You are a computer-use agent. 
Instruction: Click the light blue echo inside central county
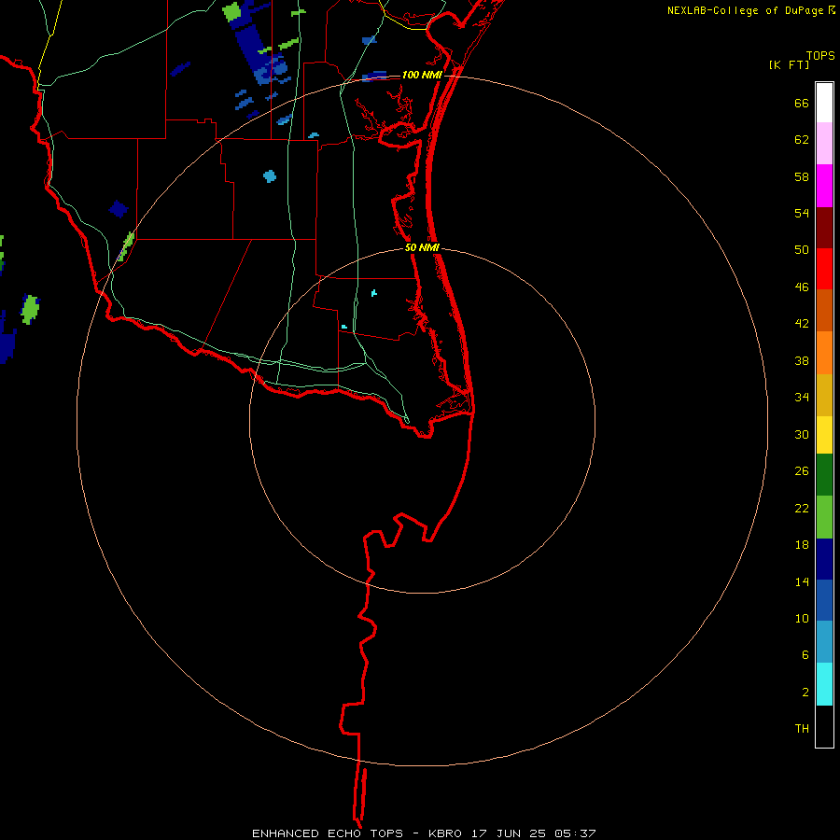(x=270, y=175)
